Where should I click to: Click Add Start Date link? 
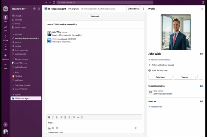155,107
